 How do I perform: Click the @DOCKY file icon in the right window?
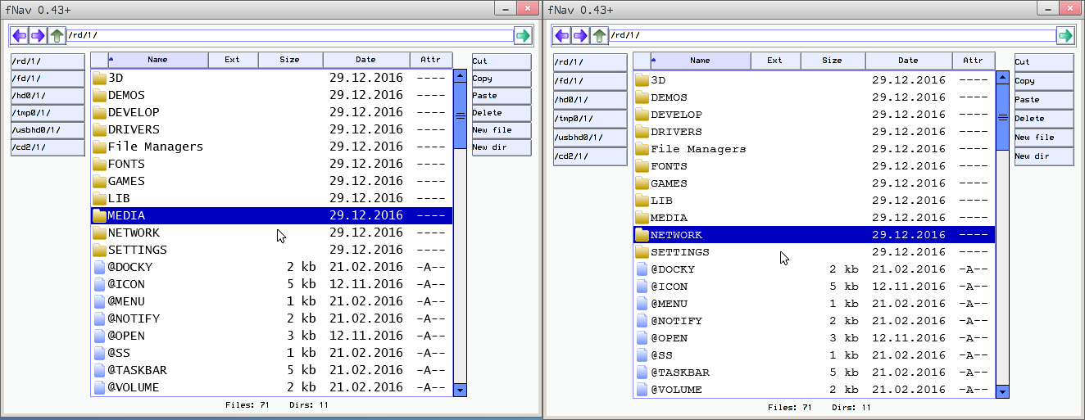[642, 269]
